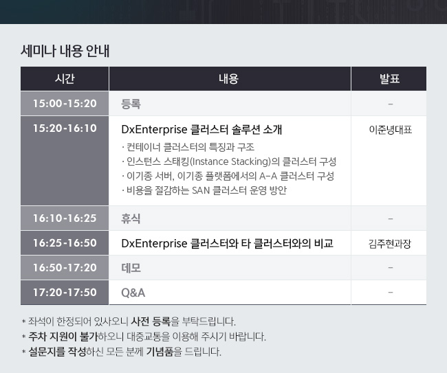447x373 pixels.
Task: Click the 데모 session entry
Action: tap(131, 268)
